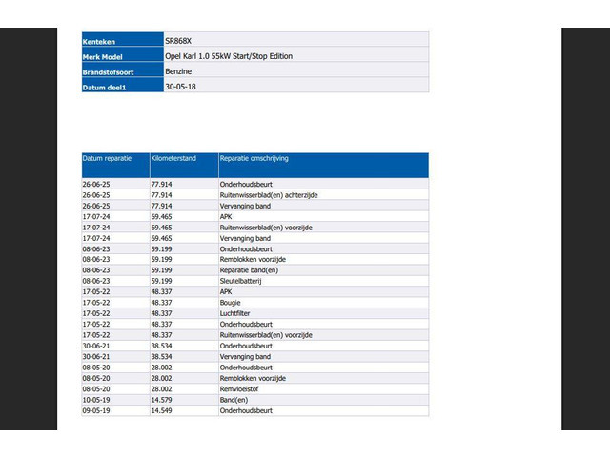Select license plate value SR868X

point(178,40)
